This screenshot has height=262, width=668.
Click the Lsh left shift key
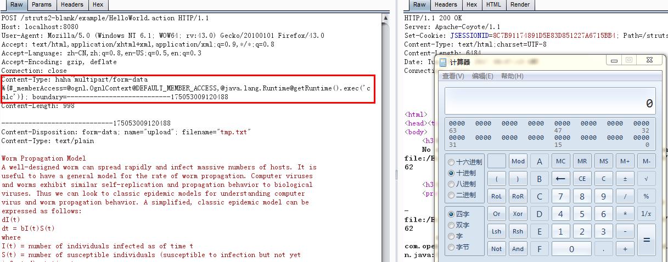click(497, 231)
